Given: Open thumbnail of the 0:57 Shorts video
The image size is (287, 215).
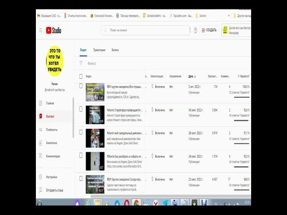Looking at the screenshot, I should [x=95, y=161].
